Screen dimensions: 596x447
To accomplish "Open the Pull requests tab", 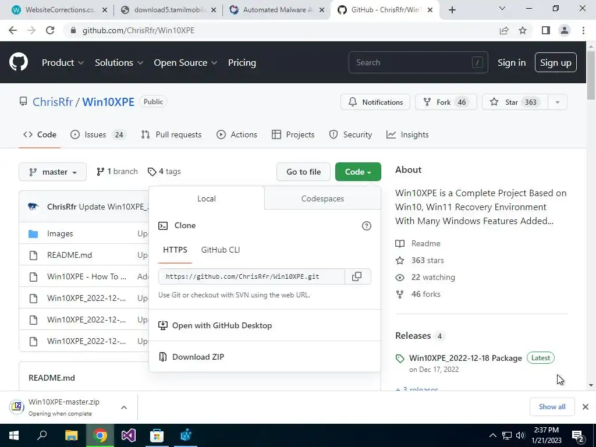I will [x=172, y=134].
